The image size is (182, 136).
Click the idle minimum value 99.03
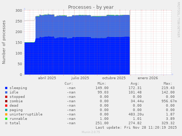point(103,92)
